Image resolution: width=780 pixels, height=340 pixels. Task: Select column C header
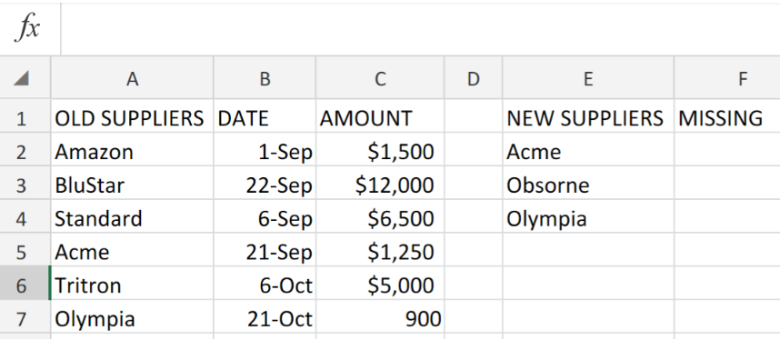tap(380, 78)
